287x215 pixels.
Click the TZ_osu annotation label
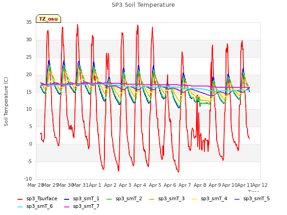coord(48,19)
